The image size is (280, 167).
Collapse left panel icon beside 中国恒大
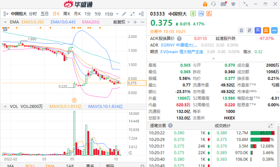[x=6, y=14]
